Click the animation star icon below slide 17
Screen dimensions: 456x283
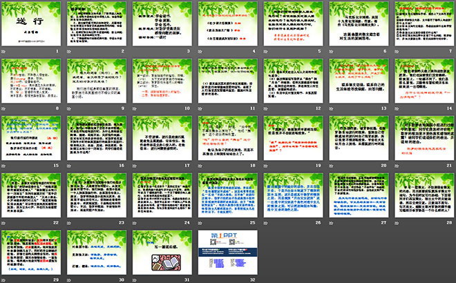(x=135, y=166)
